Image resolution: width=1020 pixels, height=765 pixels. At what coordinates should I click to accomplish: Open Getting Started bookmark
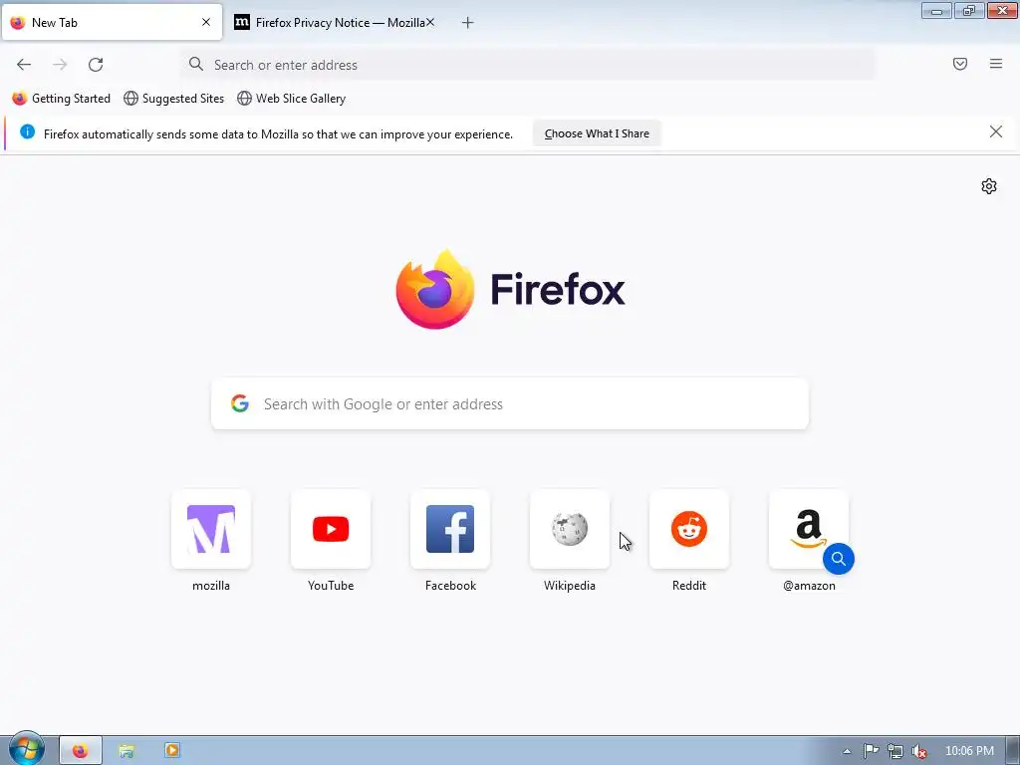pos(62,99)
